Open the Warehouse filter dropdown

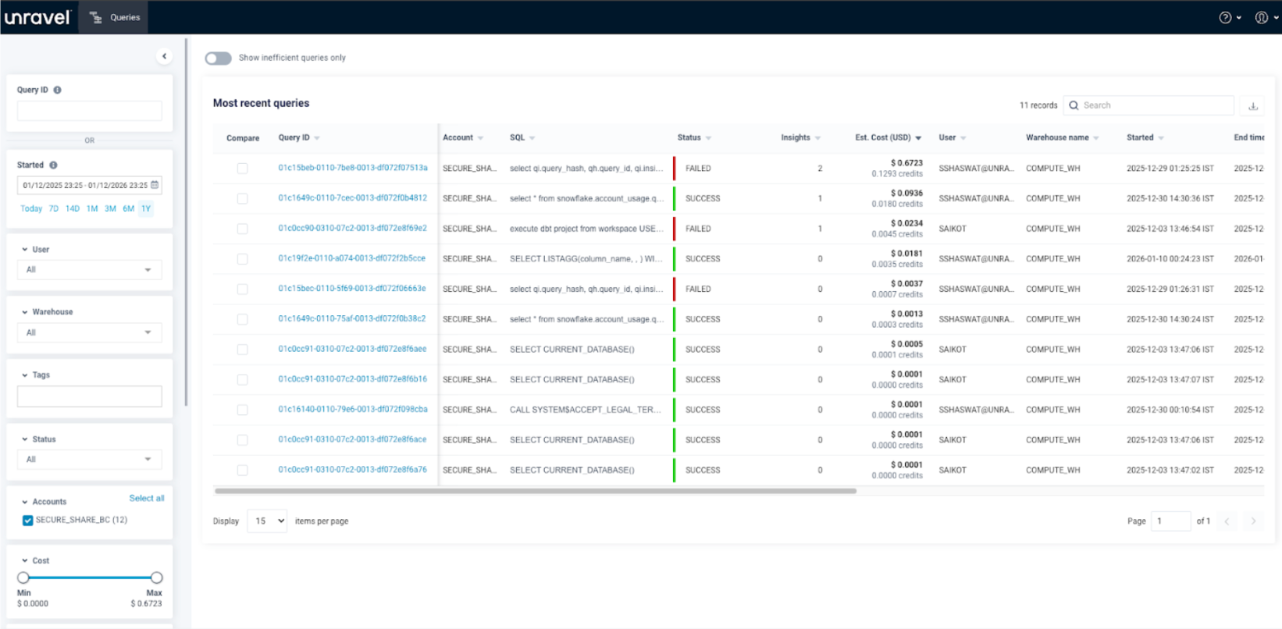tap(89, 333)
